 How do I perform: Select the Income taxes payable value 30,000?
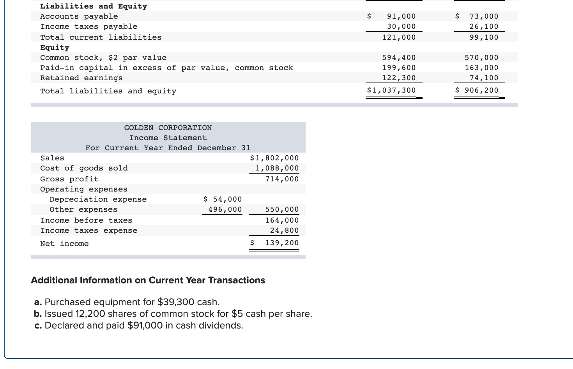pos(398,26)
